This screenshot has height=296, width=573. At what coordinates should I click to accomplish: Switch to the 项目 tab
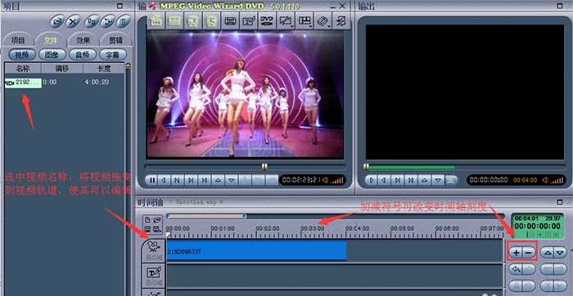tap(18, 41)
